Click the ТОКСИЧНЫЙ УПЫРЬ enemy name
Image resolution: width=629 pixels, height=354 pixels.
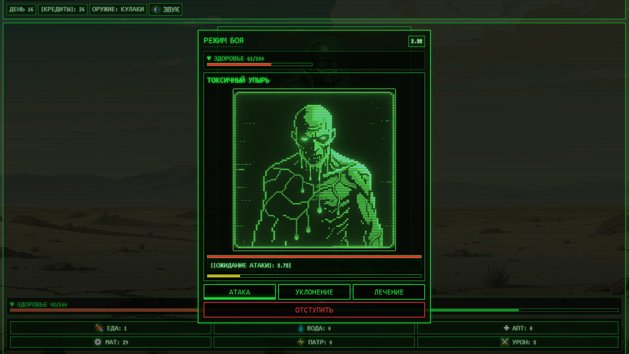coord(238,80)
